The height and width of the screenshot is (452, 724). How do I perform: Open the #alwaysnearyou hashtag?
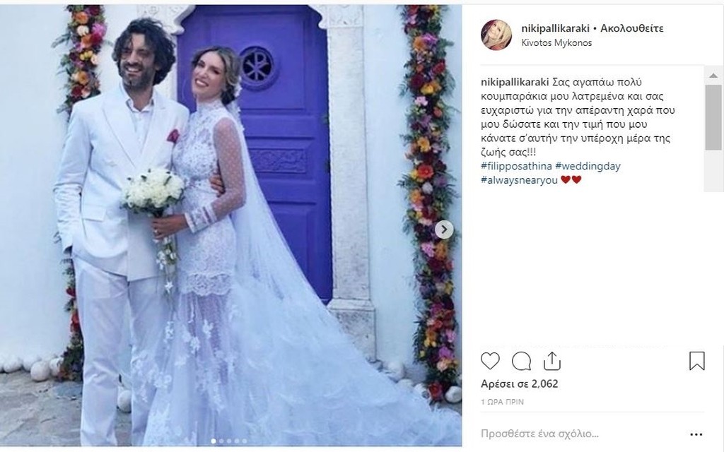pyautogui.click(x=520, y=180)
